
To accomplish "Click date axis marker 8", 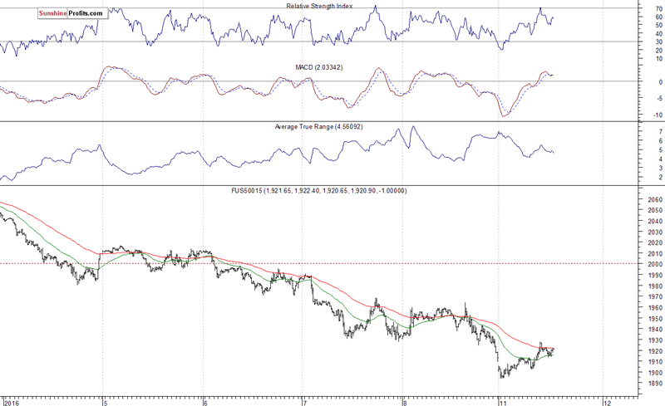I will pos(406,403).
